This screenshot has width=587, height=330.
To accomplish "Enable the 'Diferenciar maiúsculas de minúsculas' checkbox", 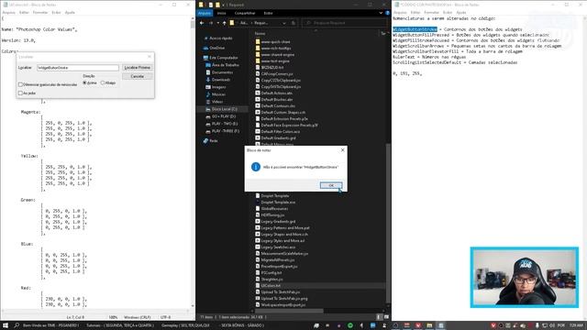I will click(20, 84).
